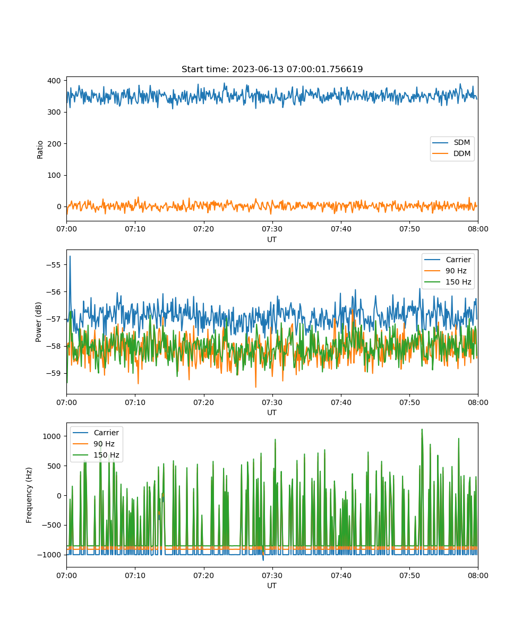Select 90 Hz in the Frequency plot legend
Image resolution: width=531 pixels, height=637 pixels.
pos(104,444)
